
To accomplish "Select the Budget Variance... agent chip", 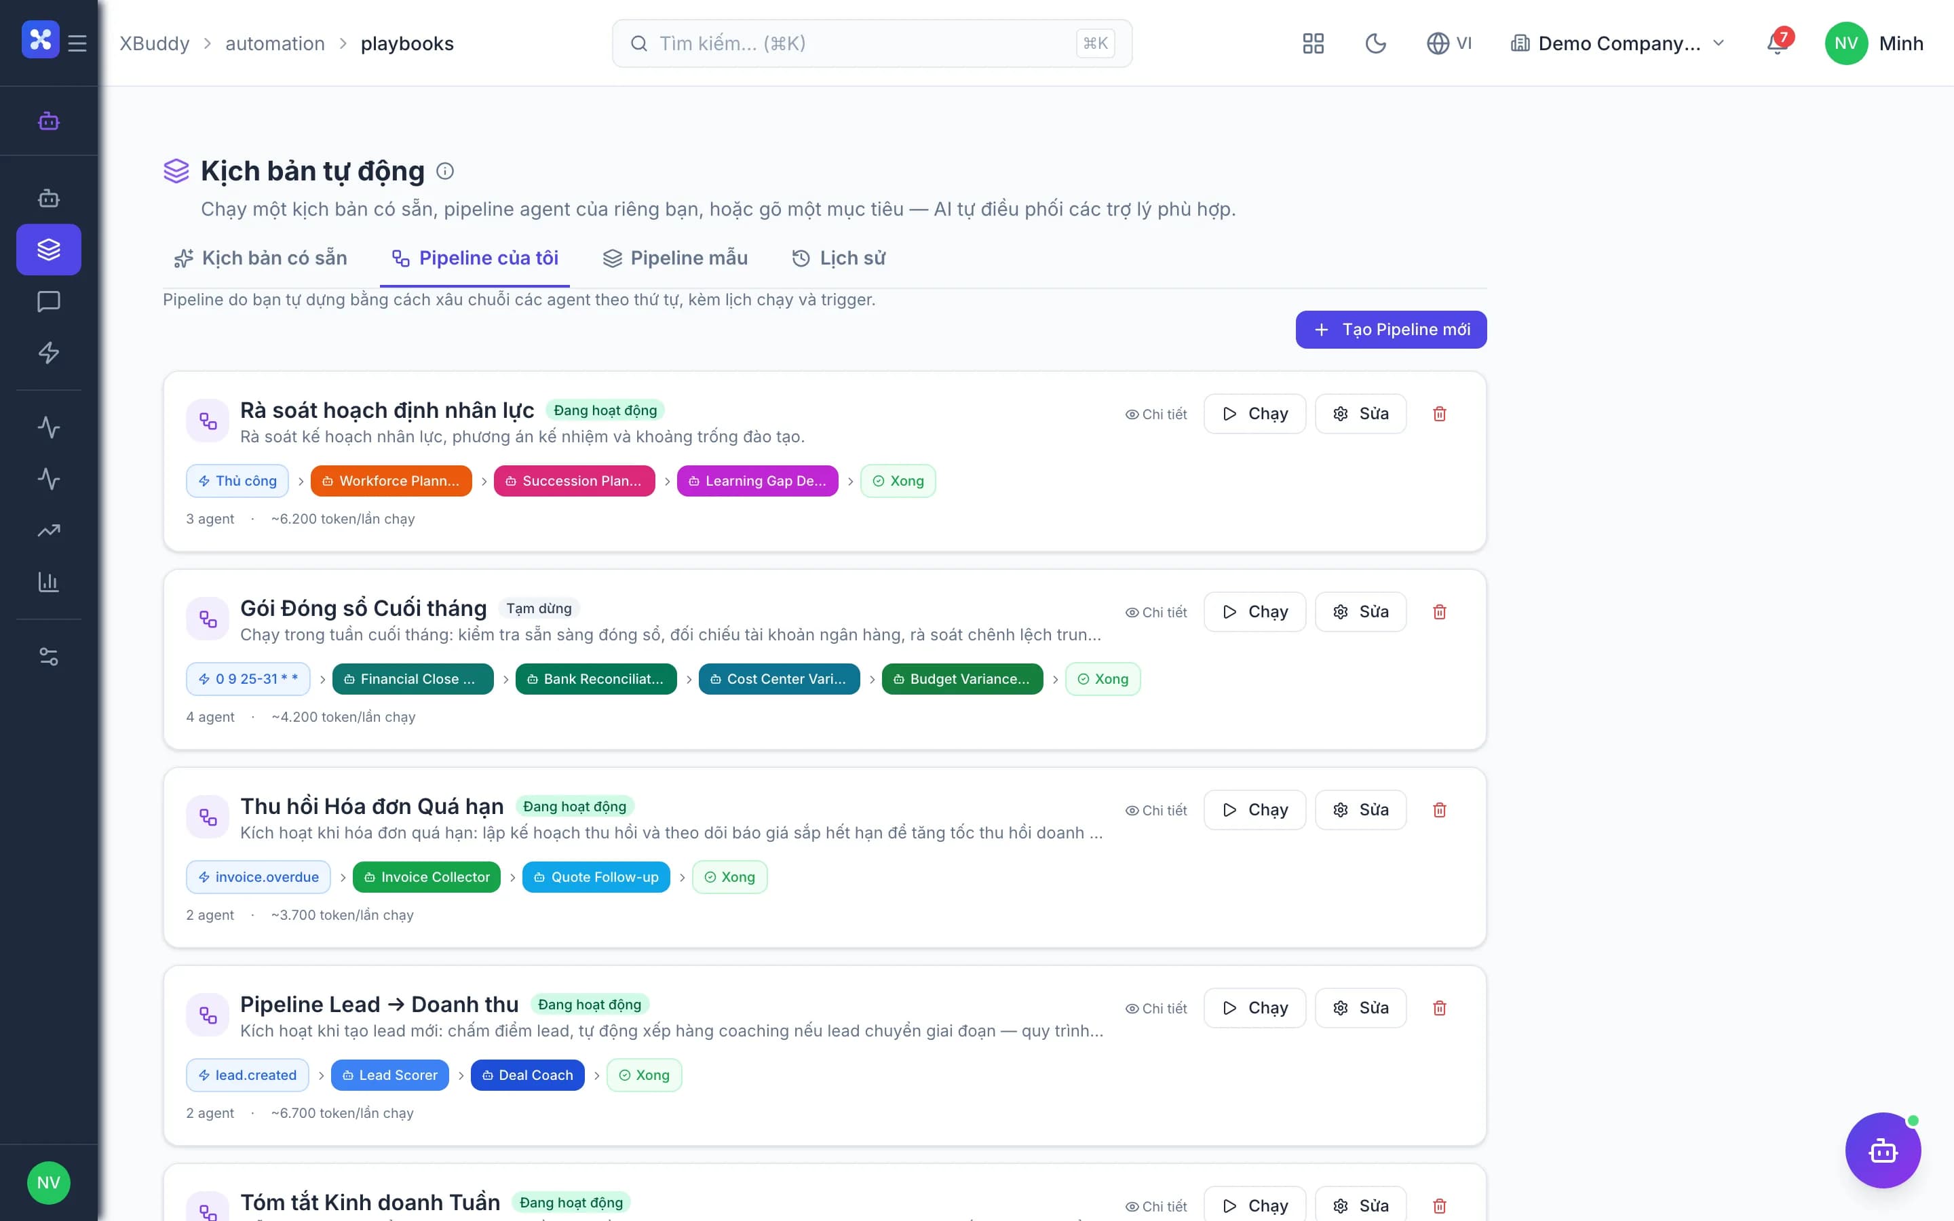I will (963, 679).
